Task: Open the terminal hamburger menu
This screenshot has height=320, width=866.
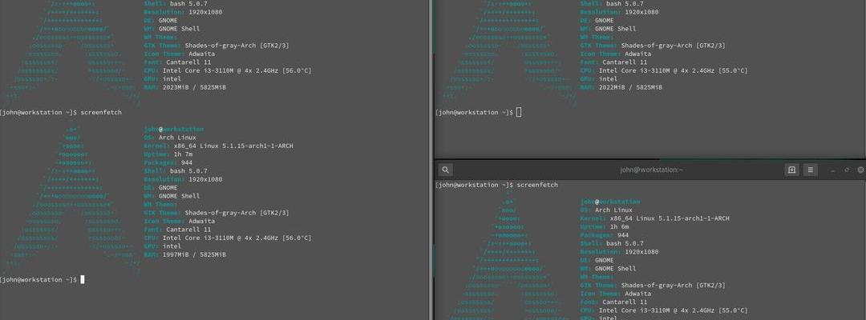Action: (x=811, y=170)
